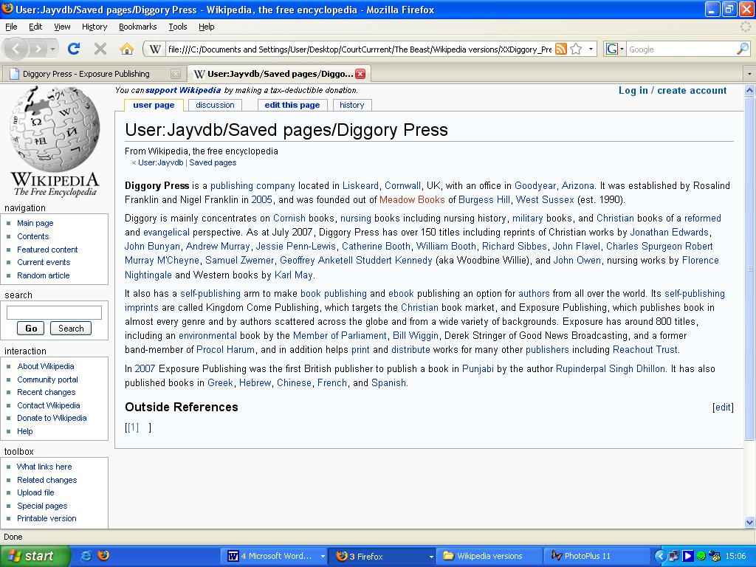Go to the Home page icon
This screenshot has width=756, height=567.
pos(127,49)
